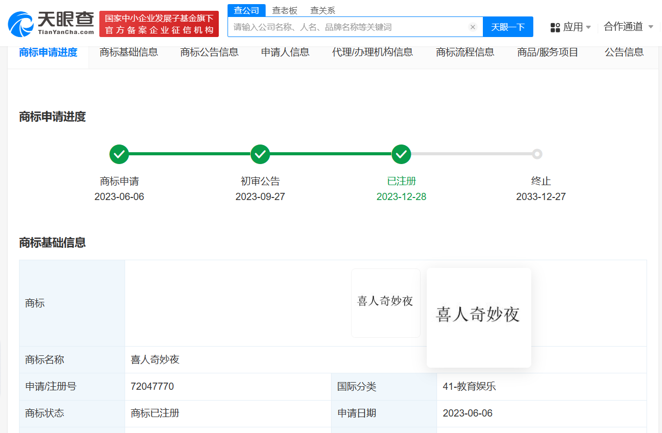Viewport: 662px width, 433px height.
Task: Click the 初审公告 green checkmark node
Action: tap(260, 154)
